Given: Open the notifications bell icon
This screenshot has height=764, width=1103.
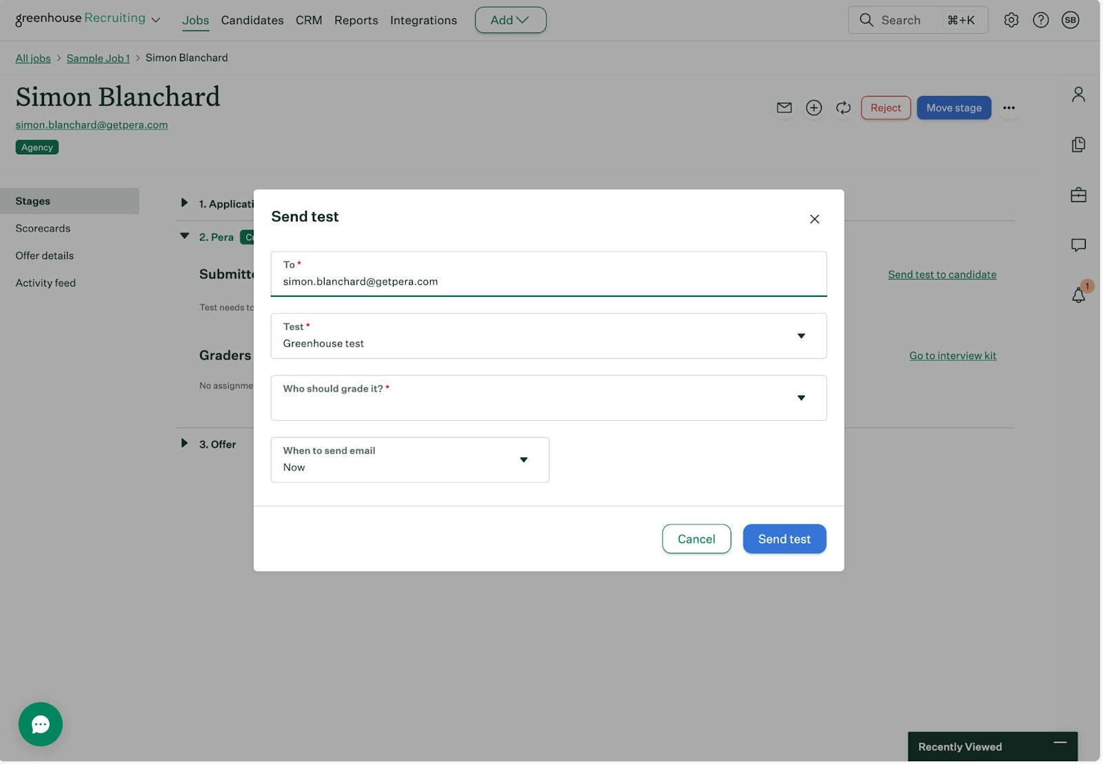Looking at the screenshot, I should click(x=1078, y=296).
